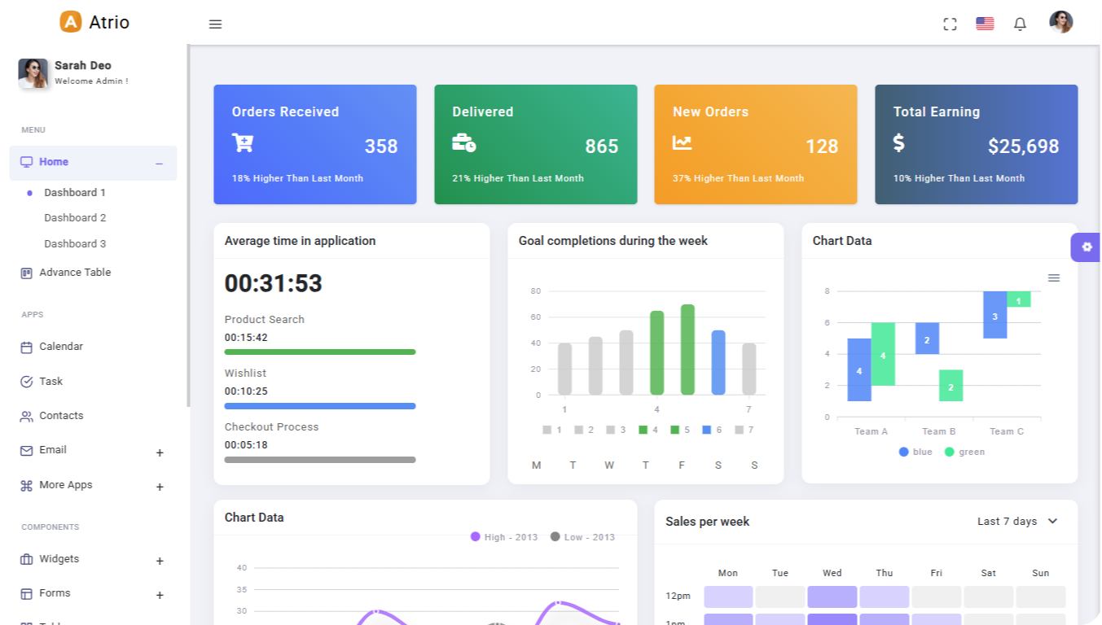1102x625 pixels.
Task: Click the Product Search green progress bar
Action: click(320, 352)
